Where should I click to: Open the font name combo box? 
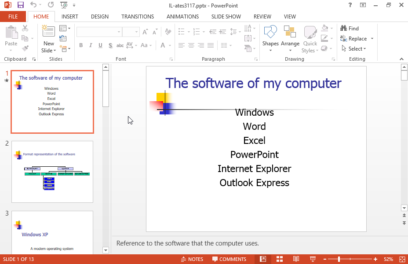pyautogui.click(x=99, y=32)
